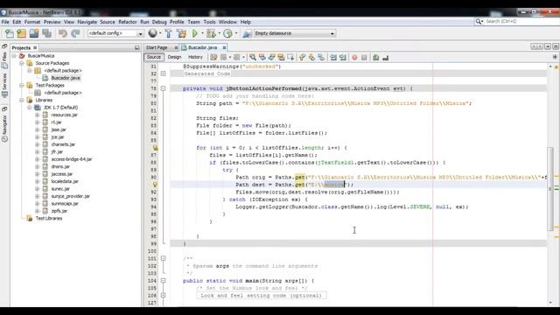Select access-bridge-64.jar in tree

coord(72,159)
